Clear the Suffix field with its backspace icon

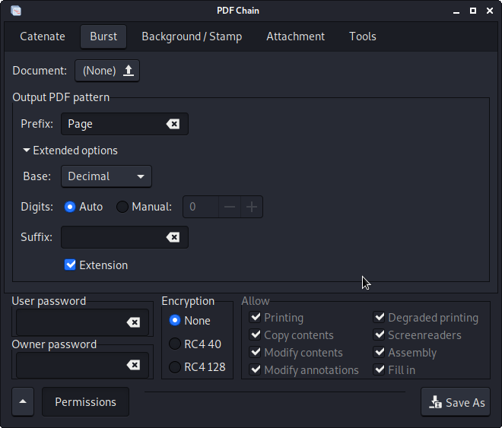pos(173,237)
